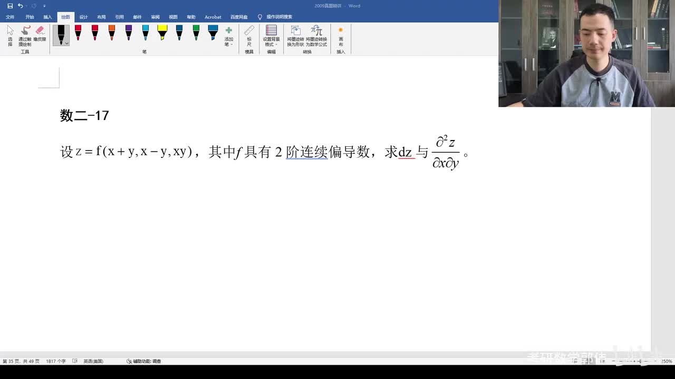The width and height of the screenshot is (675, 379).
Task: Open the 百度网盘 tab
Action: pos(239,17)
